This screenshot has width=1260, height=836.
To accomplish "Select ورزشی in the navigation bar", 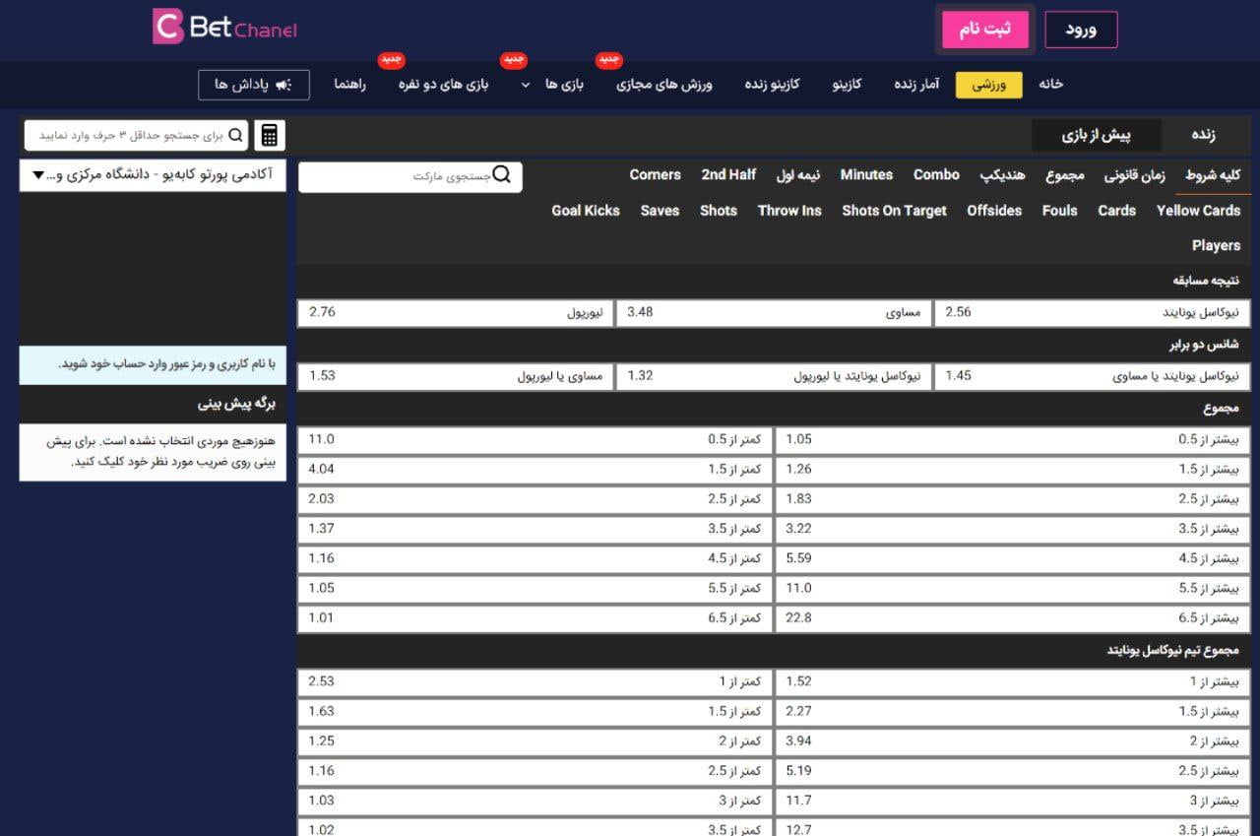I will 988,85.
